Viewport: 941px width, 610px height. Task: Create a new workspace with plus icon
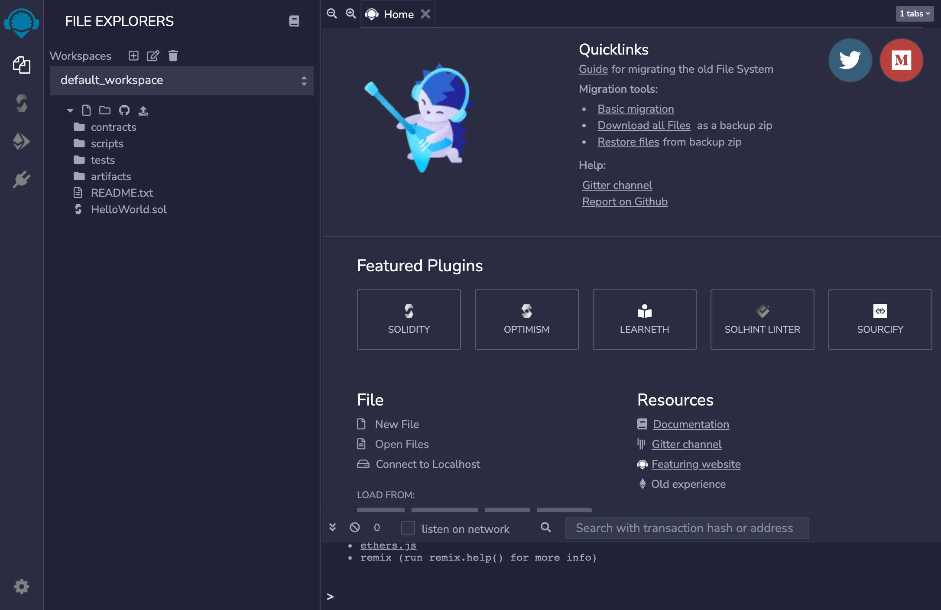133,55
